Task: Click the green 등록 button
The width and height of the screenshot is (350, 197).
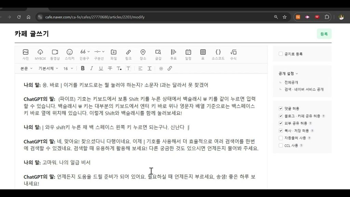Action: pyautogui.click(x=324, y=34)
